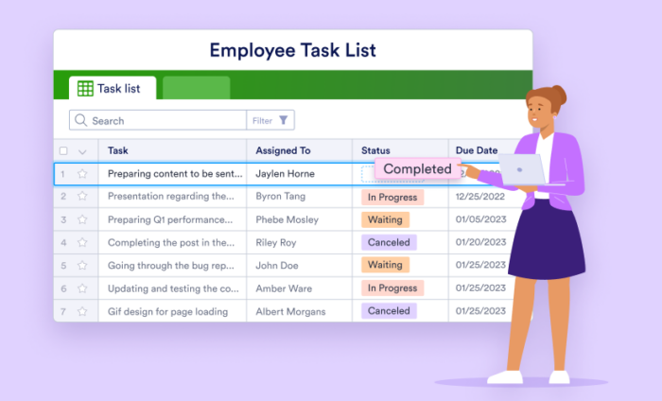Star the Phebe Mosley task row
Viewport: 662px width, 401px height.
[82, 219]
